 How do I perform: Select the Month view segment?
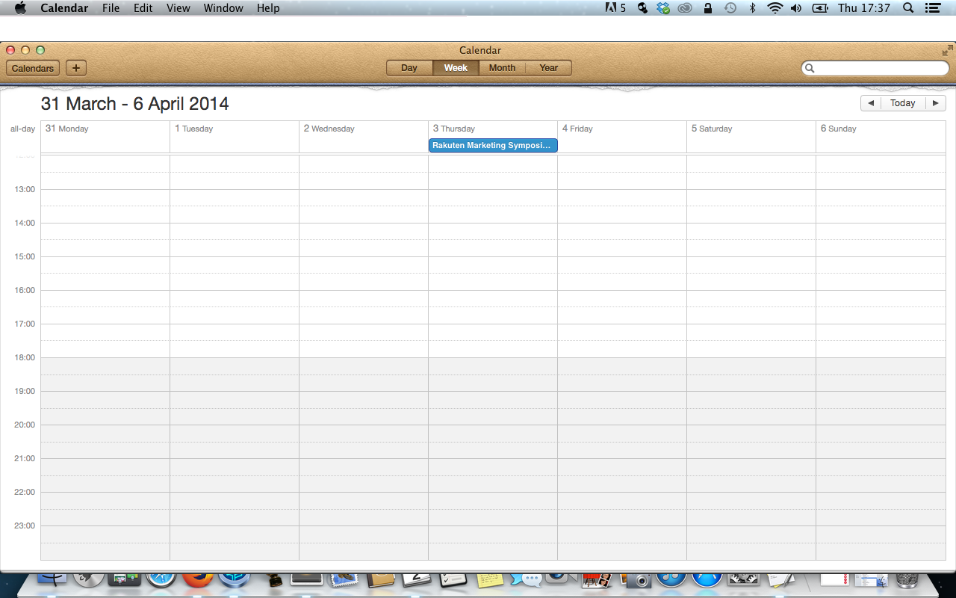tap(502, 68)
